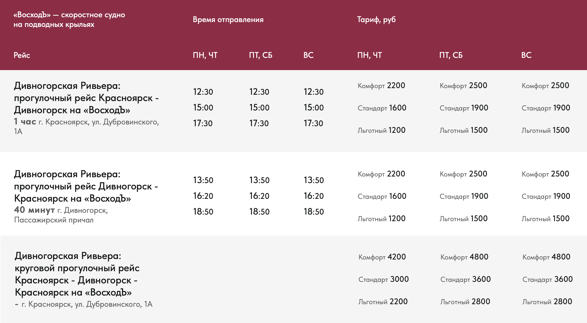Image resolution: width=587 pixels, height=323 pixels.
Task: Select the Красноярск - Дивногорск route title
Action: point(86,98)
